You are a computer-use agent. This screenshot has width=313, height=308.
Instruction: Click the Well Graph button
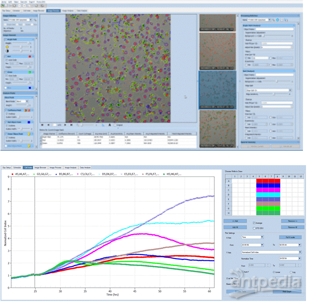(x=287, y=291)
